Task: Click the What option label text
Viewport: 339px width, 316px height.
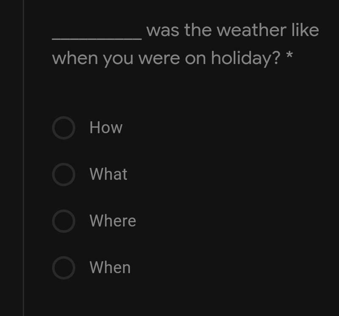Action: coord(108,174)
